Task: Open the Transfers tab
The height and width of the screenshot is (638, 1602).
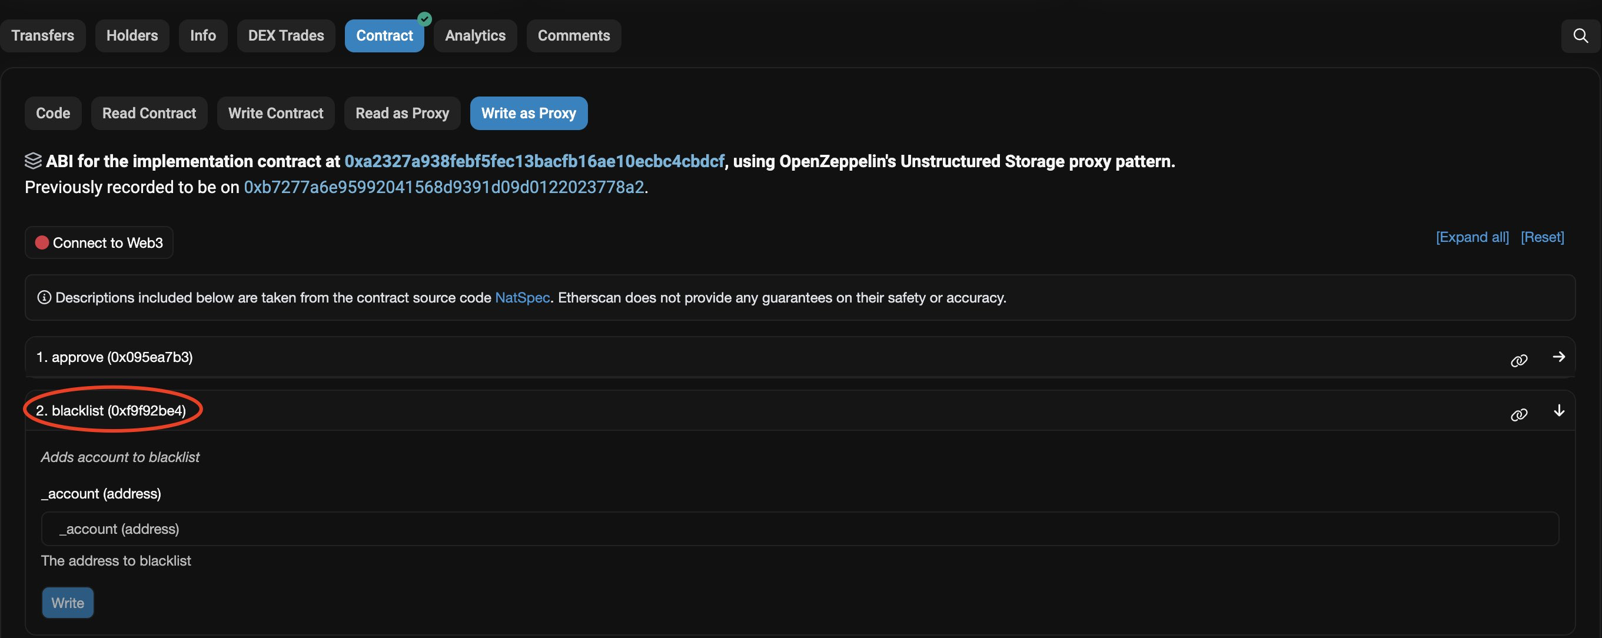Action: [42, 35]
